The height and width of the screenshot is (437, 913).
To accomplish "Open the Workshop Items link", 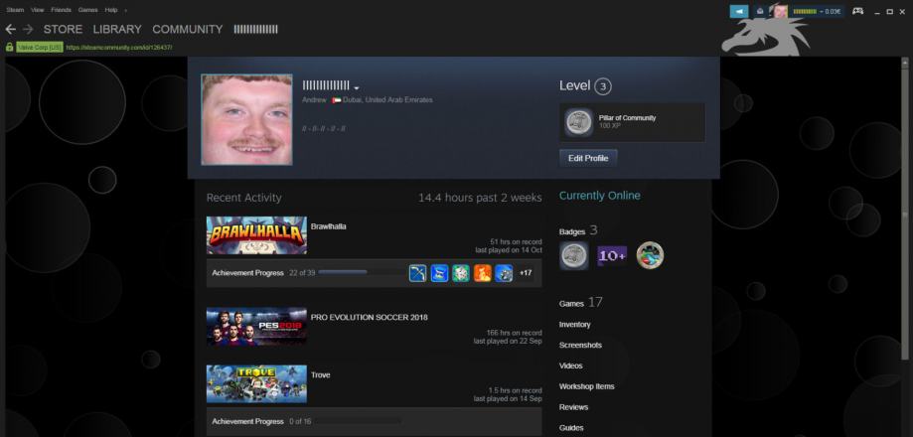I will (x=586, y=386).
